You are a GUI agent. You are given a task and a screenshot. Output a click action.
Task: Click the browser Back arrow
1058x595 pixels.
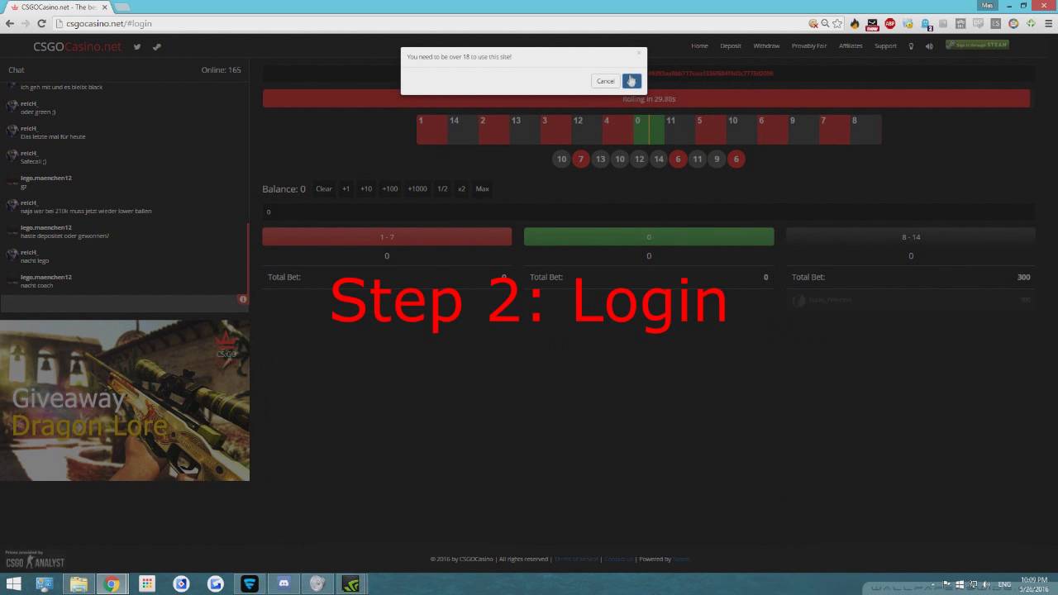tap(10, 24)
